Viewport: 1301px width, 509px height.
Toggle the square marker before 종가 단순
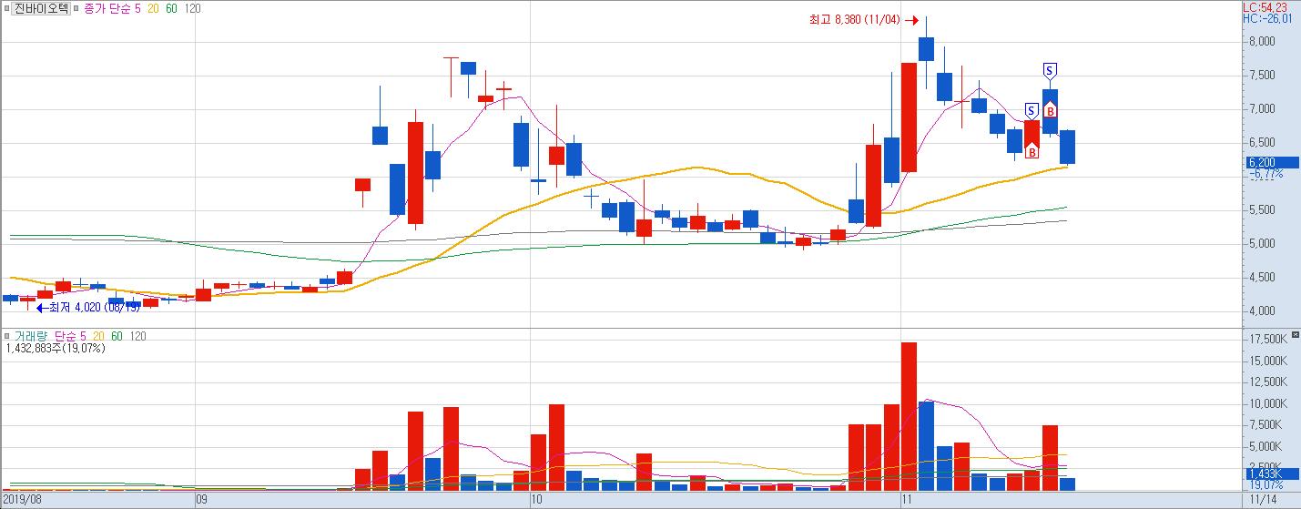(x=76, y=8)
